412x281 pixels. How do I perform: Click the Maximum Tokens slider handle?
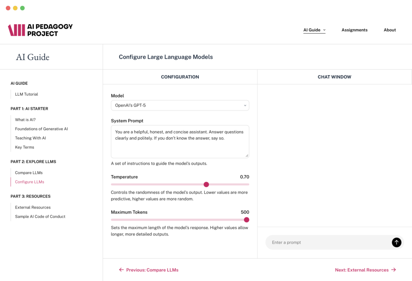(247, 220)
